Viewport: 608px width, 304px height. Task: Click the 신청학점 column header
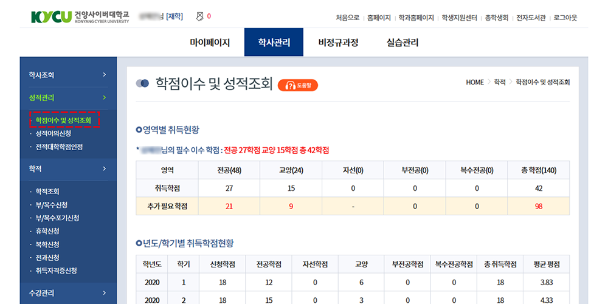222,264
